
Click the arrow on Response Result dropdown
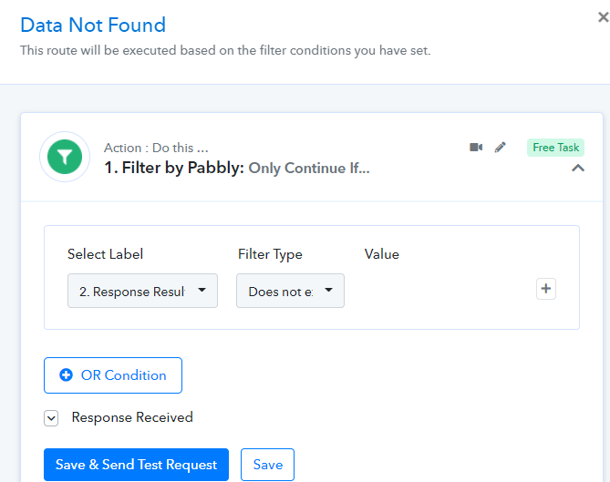click(x=202, y=291)
